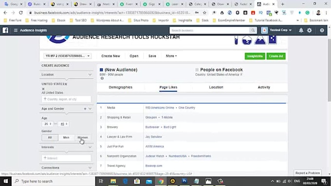Open Windows action center notifications
This screenshot has width=331, height=186.
coord(324,181)
